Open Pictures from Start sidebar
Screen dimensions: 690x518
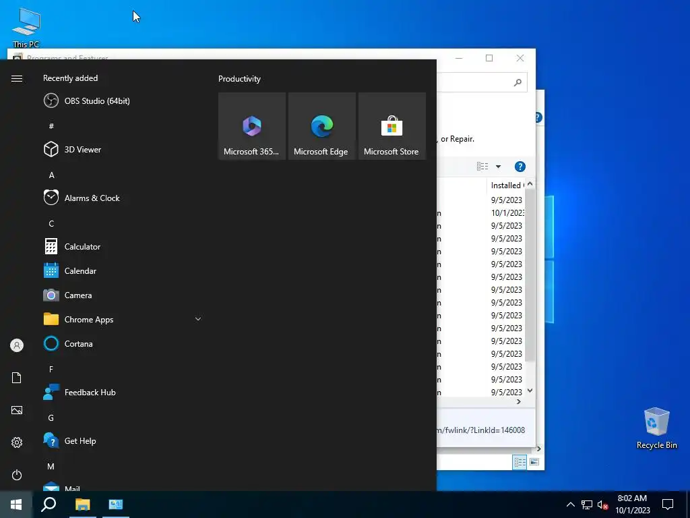[x=17, y=410]
